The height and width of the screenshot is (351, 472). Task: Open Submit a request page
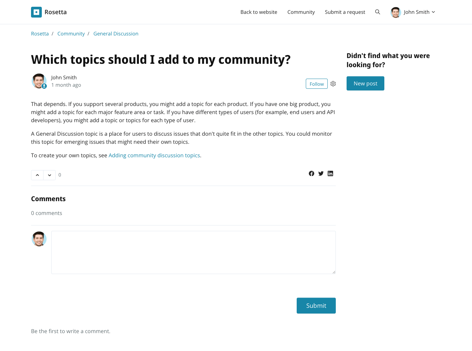(345, 12)
